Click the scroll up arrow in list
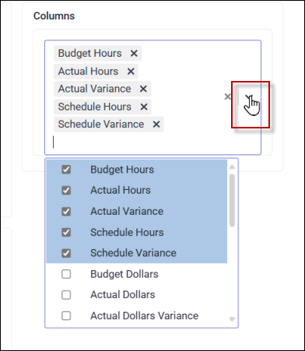This screenshot has height=351, width=305. click(232, 167)
